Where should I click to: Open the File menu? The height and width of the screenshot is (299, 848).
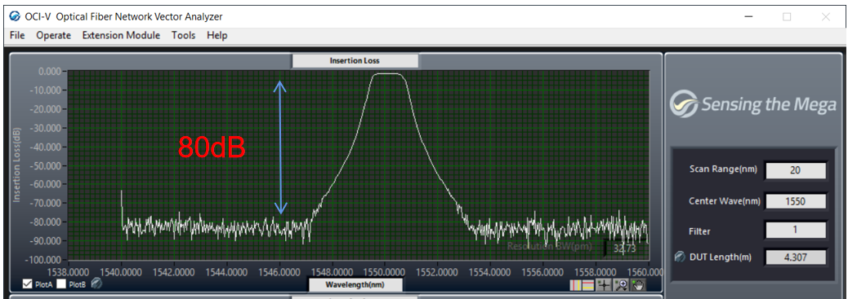17,35
